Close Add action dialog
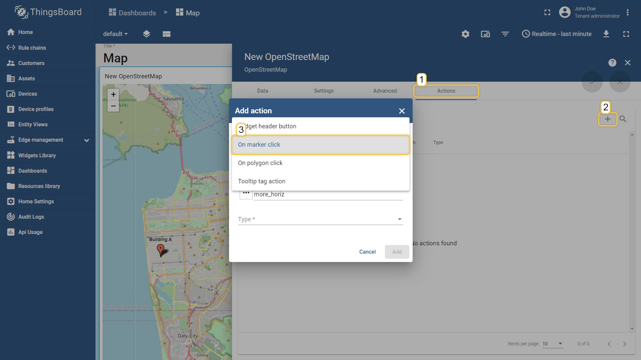Image resolution: width=641 pixels, height=360 pixels. (x=402, y=111)
